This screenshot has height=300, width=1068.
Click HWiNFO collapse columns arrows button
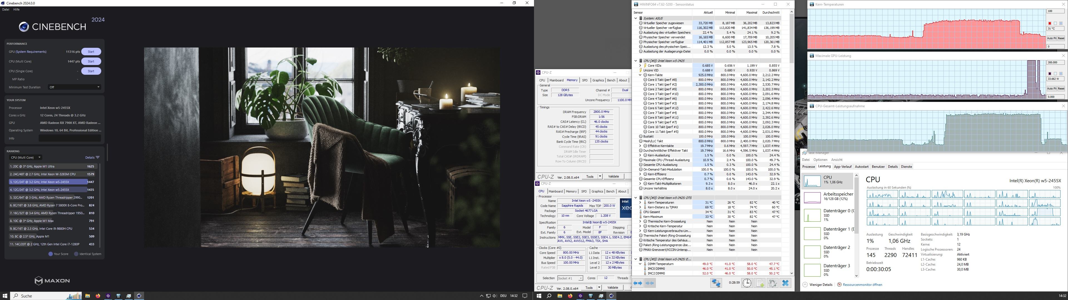click(x=650, y=283)
